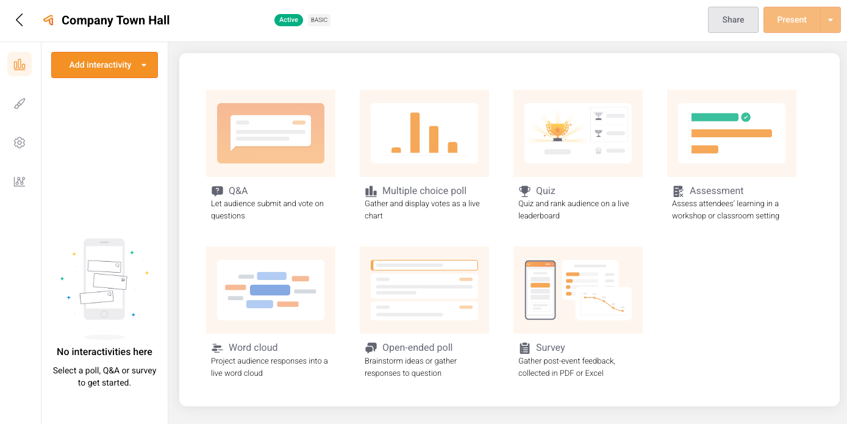
Task: Choose the Word cloud thumbnail
Action: coord(271,290)
